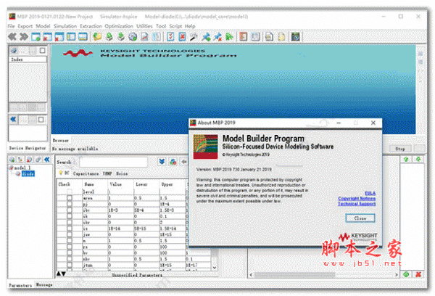Screen dimensions: 435x296
Task: Click the parameter table scroll-down arrow
Action: tap(215, 268)
